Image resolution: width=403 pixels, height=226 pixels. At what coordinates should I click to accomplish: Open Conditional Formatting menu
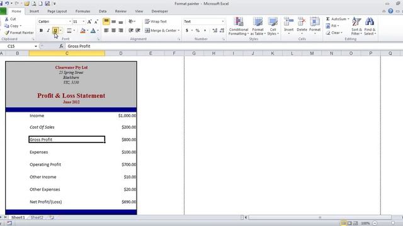(x=239, y=26)
